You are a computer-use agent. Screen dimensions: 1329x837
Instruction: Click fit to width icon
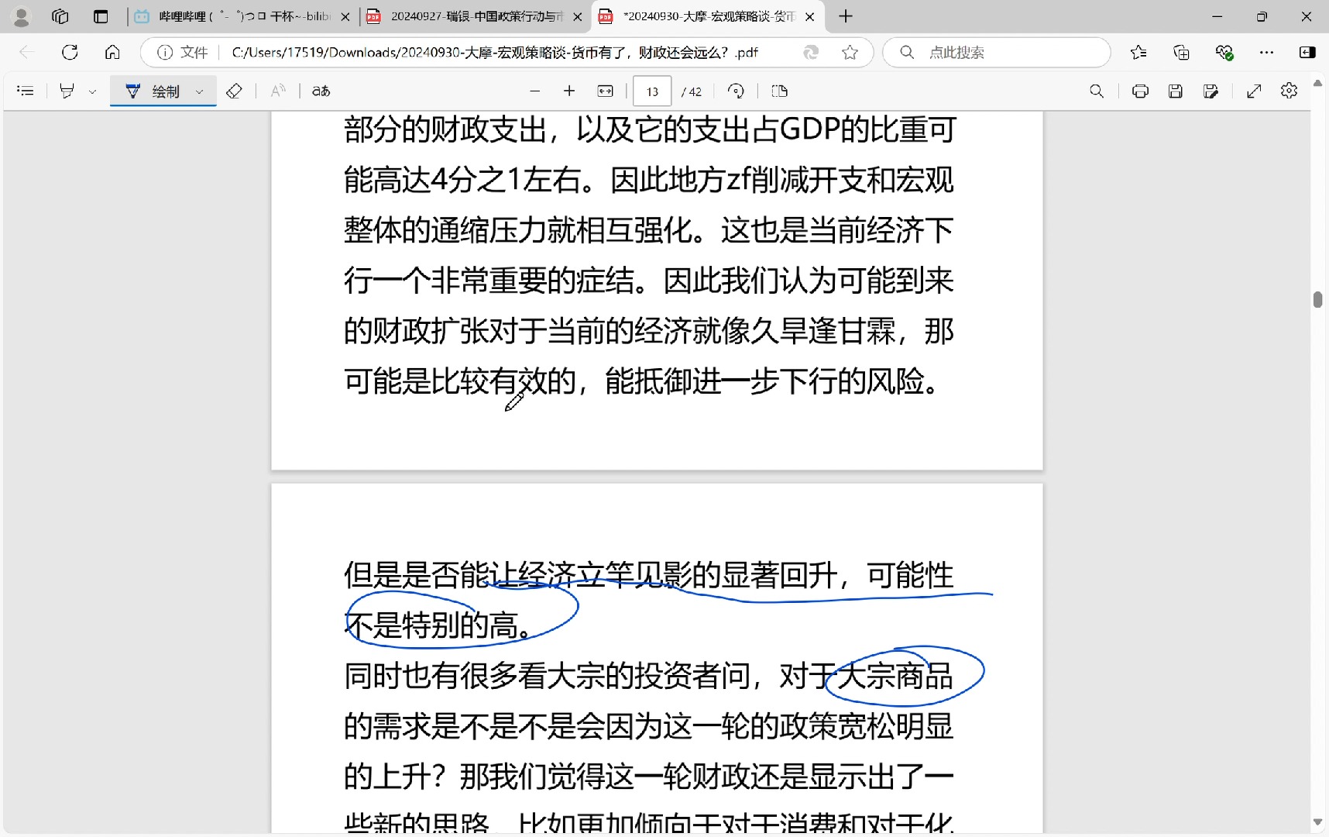606,91
